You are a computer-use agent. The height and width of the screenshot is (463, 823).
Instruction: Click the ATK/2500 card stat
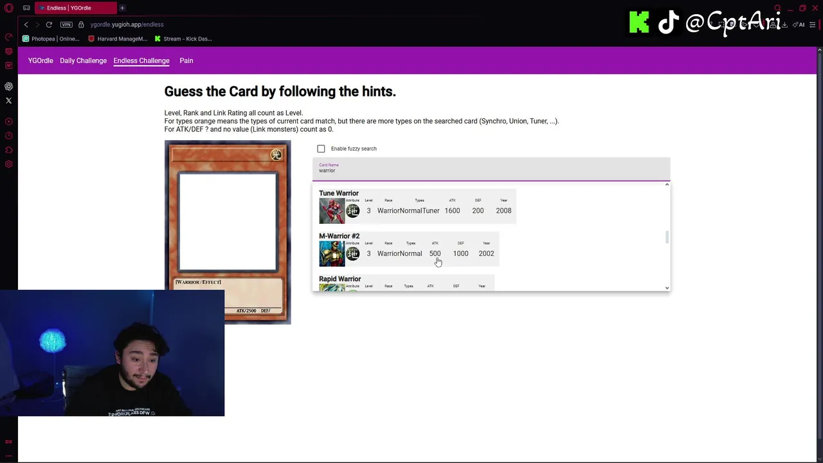coord(246,311)
